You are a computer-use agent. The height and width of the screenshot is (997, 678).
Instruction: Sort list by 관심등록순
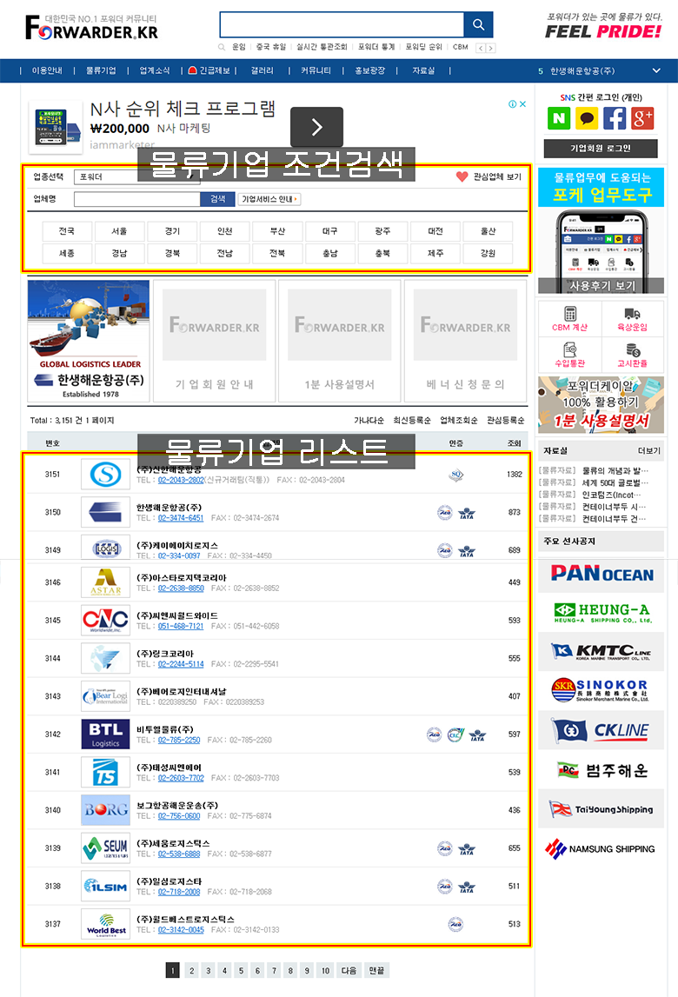[506, 421]
